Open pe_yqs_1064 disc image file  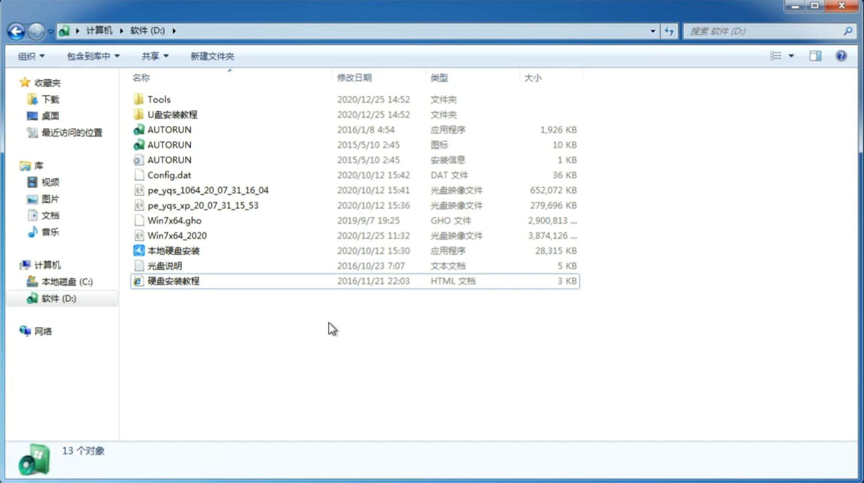208,190
